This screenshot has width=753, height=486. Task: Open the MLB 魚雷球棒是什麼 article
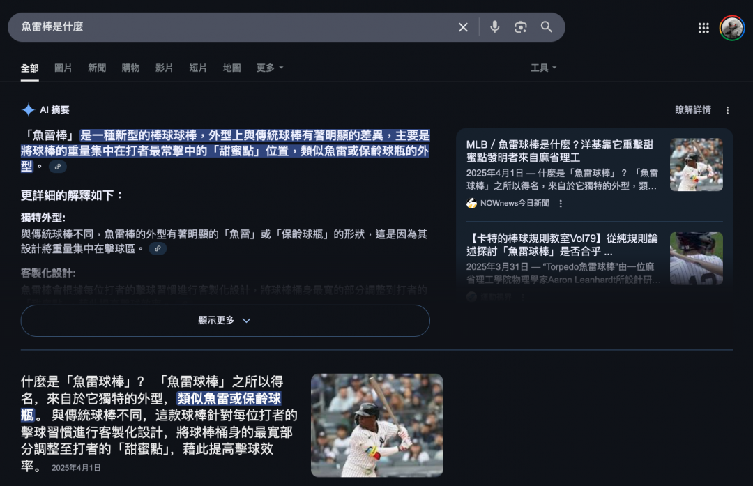click(559, 151)
